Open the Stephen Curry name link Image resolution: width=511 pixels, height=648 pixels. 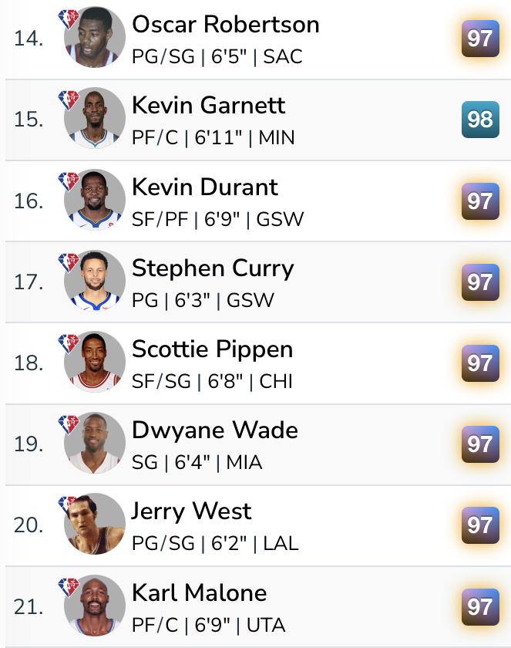click(x=213, y=268)
